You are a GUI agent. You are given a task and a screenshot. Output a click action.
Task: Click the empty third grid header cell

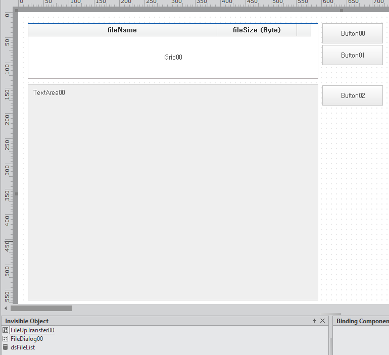(x=304, y=30)
